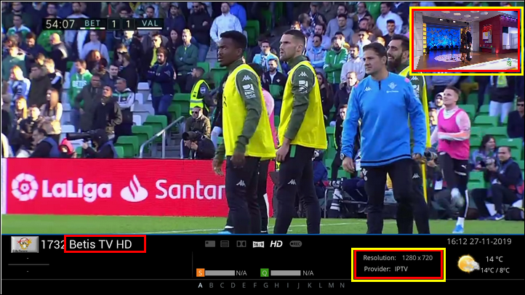525x295 pixels.
Task: Select tuner letter E
Action: 244,286
